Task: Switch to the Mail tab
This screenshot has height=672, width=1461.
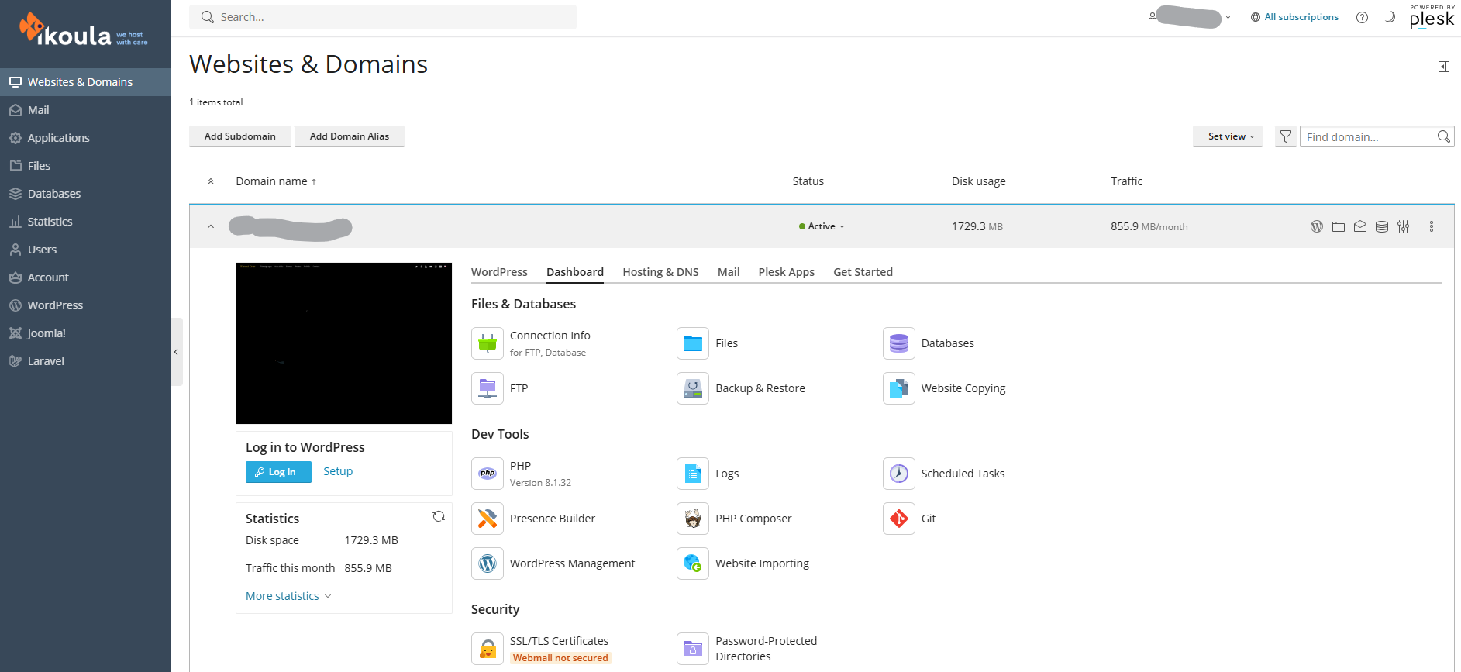Action: 729,272
